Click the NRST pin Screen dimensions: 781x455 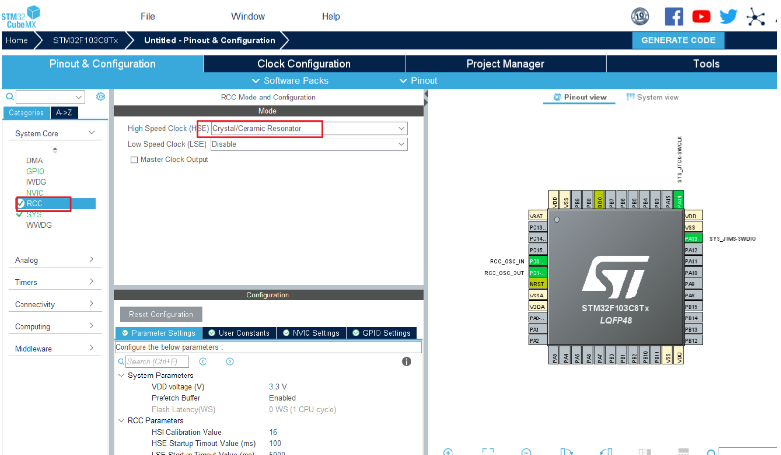pos(538,284)
